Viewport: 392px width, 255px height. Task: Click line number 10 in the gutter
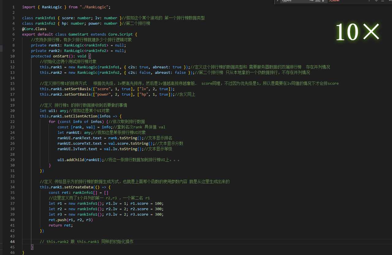point(12,56)
